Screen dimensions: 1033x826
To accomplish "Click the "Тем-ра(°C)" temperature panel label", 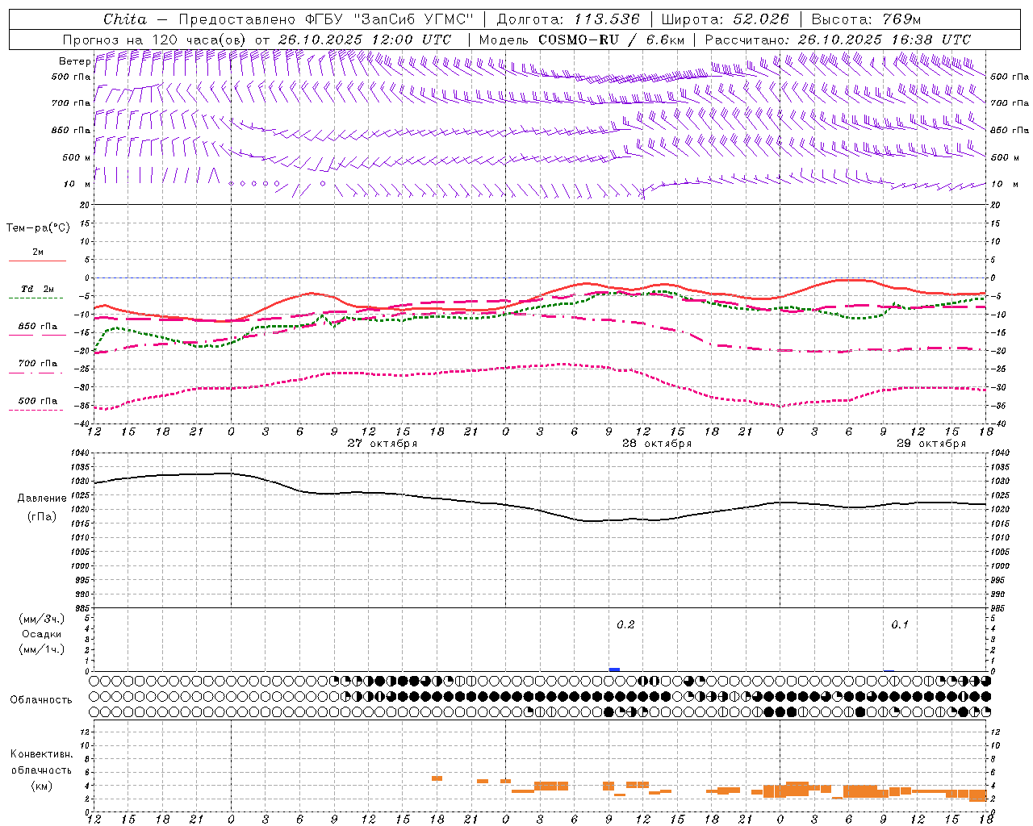I will point(38,228).
